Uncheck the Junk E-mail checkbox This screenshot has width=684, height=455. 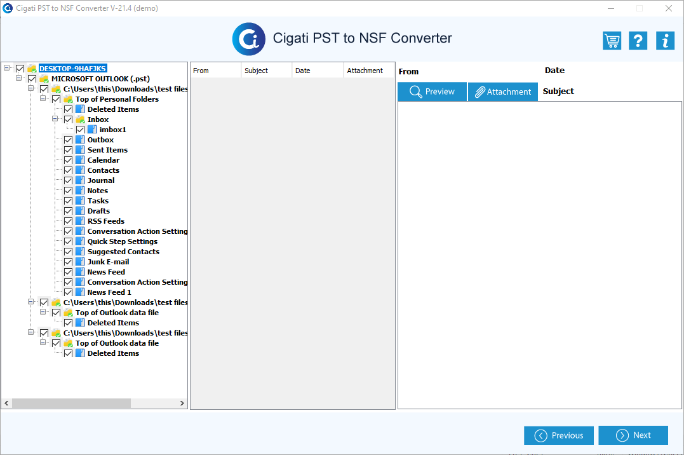69,262
